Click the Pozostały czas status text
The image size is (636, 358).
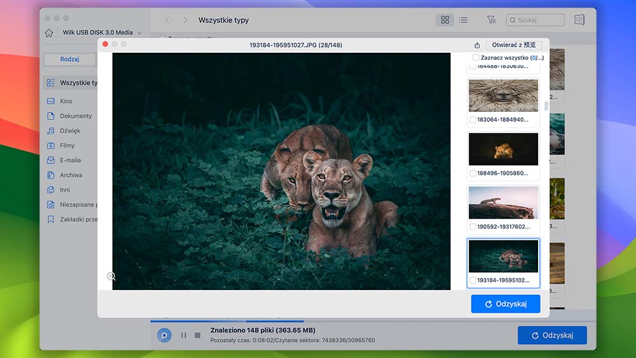click(x=293, y=340)
